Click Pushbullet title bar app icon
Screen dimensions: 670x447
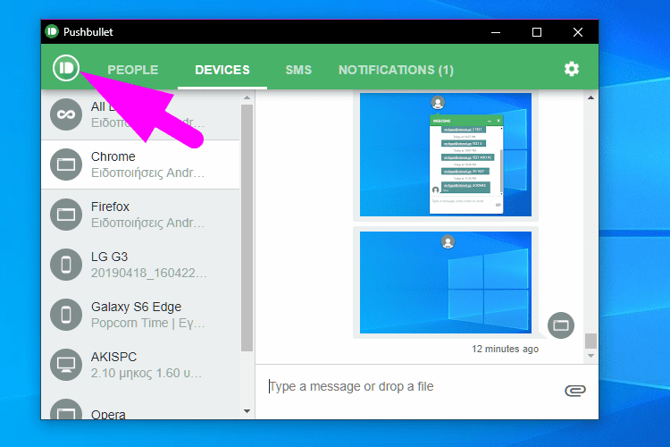click(52, 31)
